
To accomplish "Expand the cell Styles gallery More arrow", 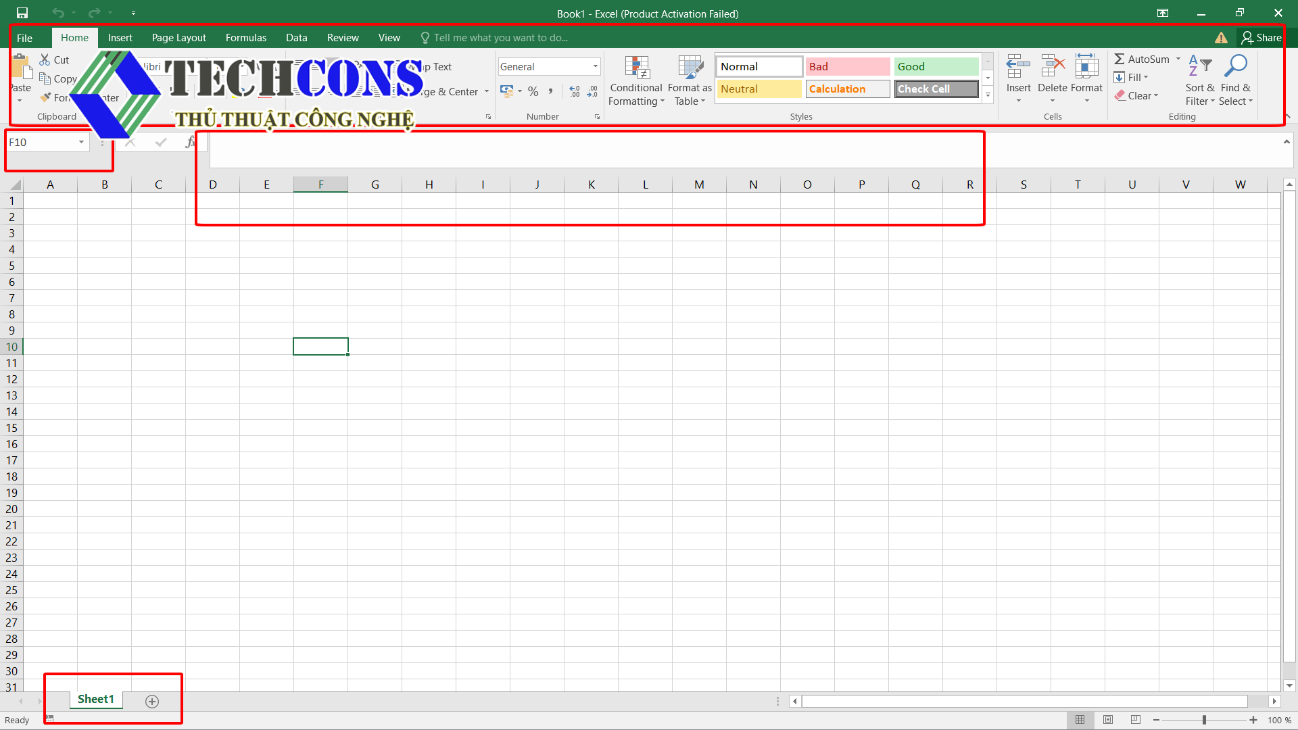I will 988,95.
